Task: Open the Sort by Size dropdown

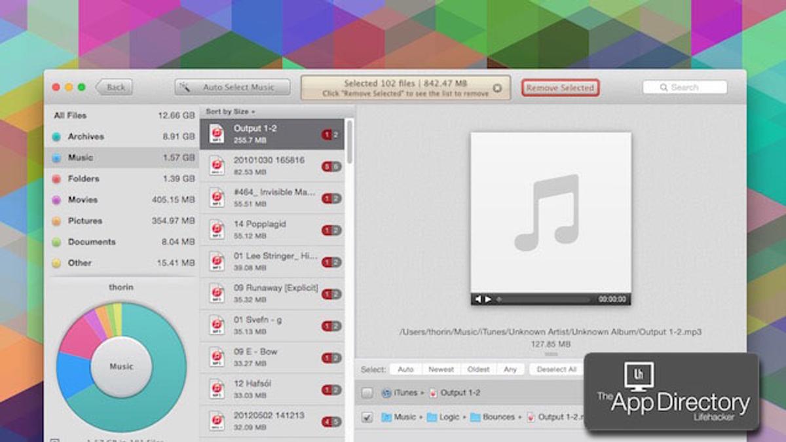Action: coord(230,112)
